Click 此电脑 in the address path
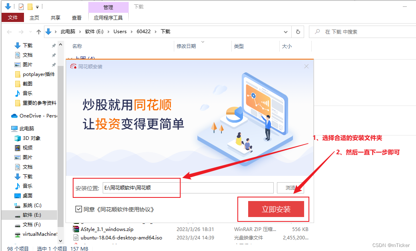The height and width of the screenshot is (251, 416). pos(68,32)
